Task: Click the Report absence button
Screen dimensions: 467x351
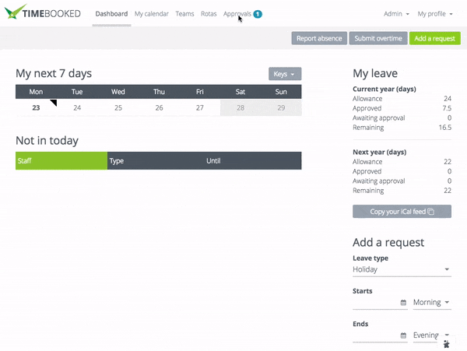Action: (319, 38)
